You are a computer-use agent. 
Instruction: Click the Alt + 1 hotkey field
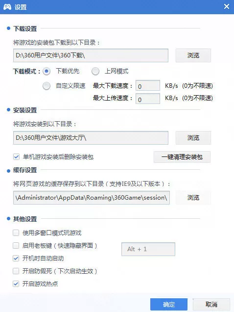pos(148,249)
